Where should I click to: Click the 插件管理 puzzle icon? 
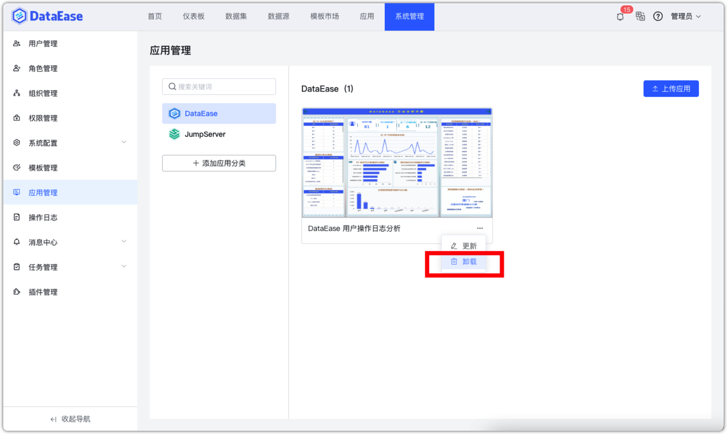coord(17,292)
